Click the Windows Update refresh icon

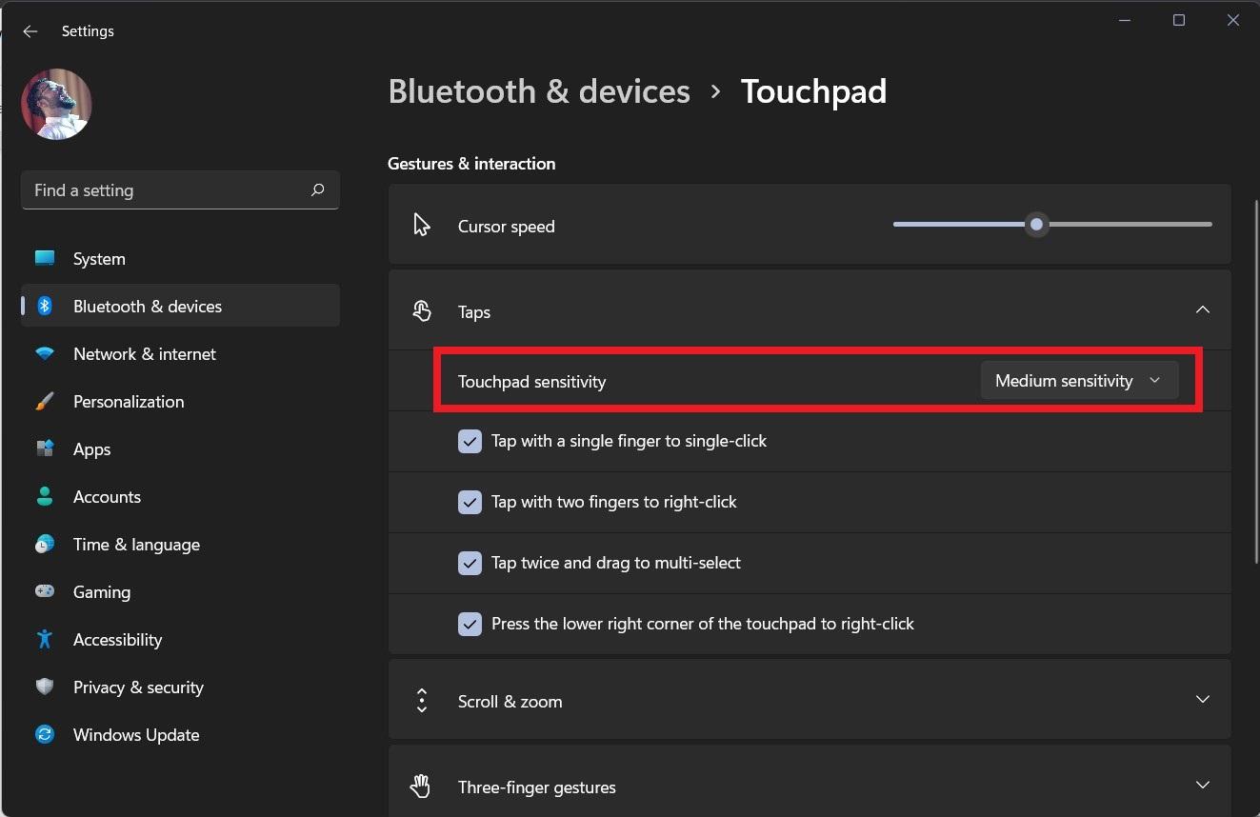point(45,734)
